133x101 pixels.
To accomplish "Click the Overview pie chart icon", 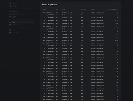I will coord(10,3).
